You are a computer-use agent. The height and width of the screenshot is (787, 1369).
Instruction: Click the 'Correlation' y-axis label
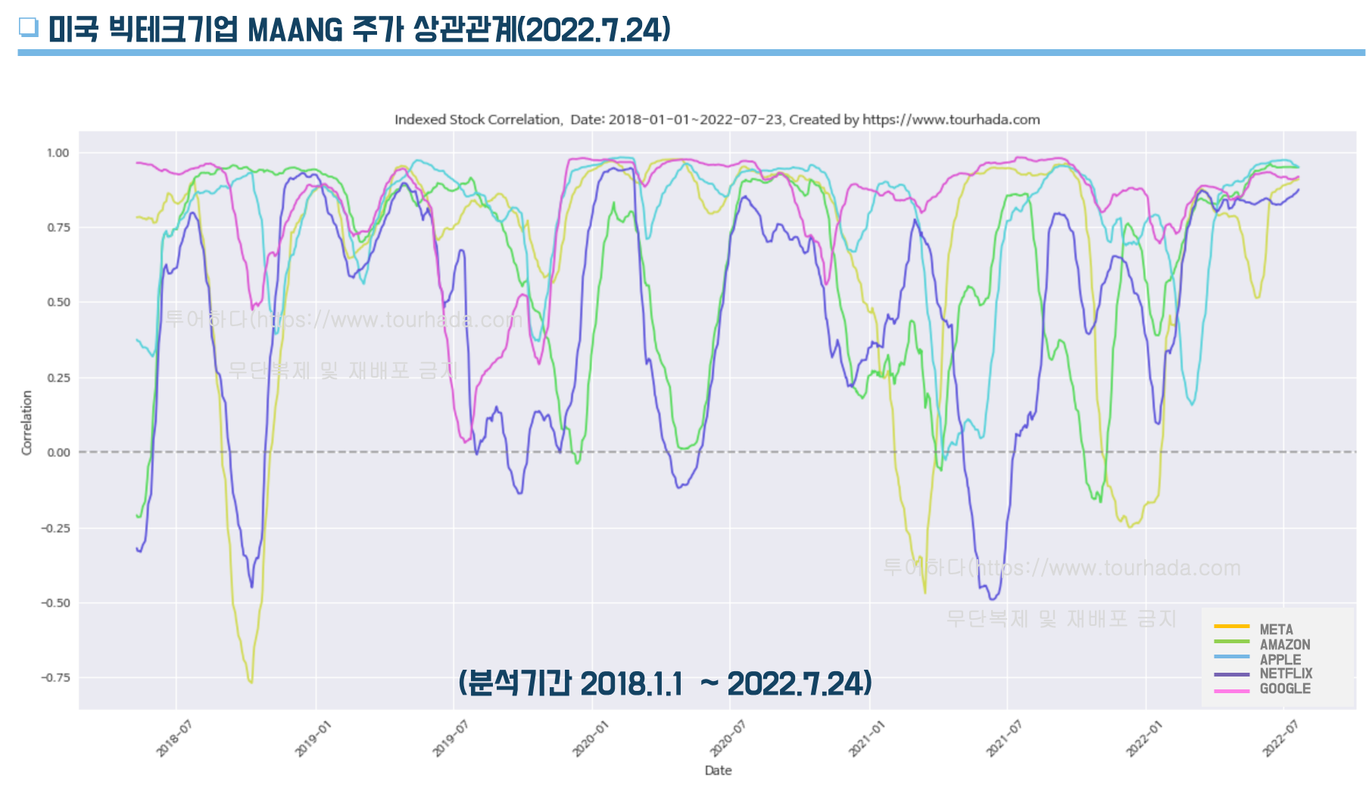[27, 422]
